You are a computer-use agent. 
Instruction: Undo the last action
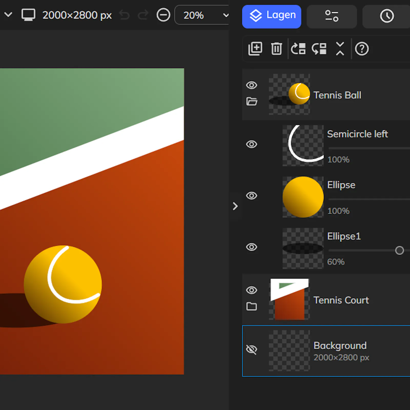click(x=125, y=15)
